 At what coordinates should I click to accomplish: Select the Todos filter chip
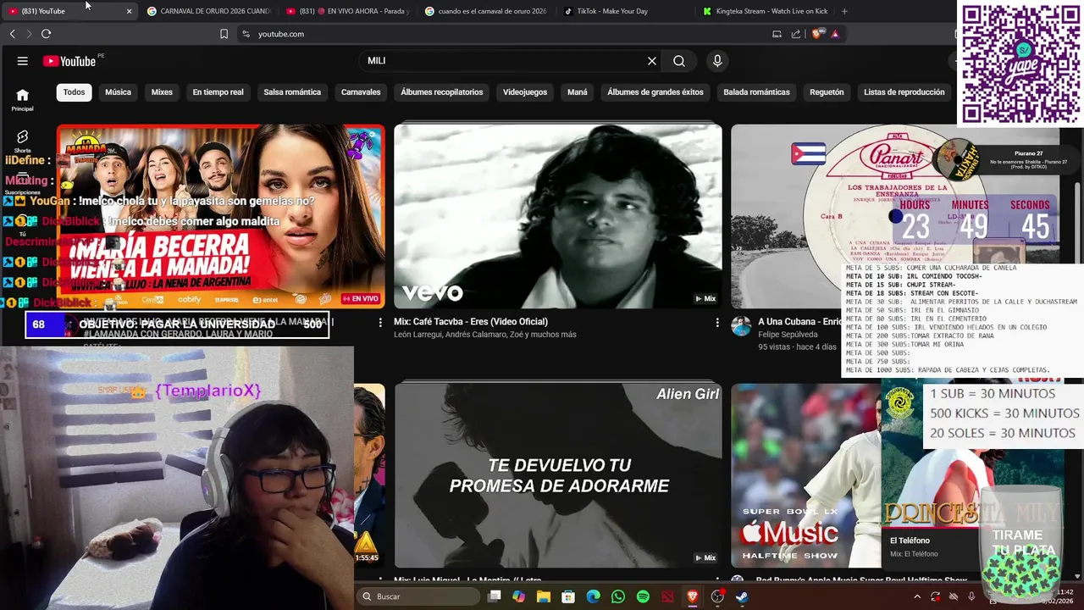pyautogui.click(x=75, y=92)
